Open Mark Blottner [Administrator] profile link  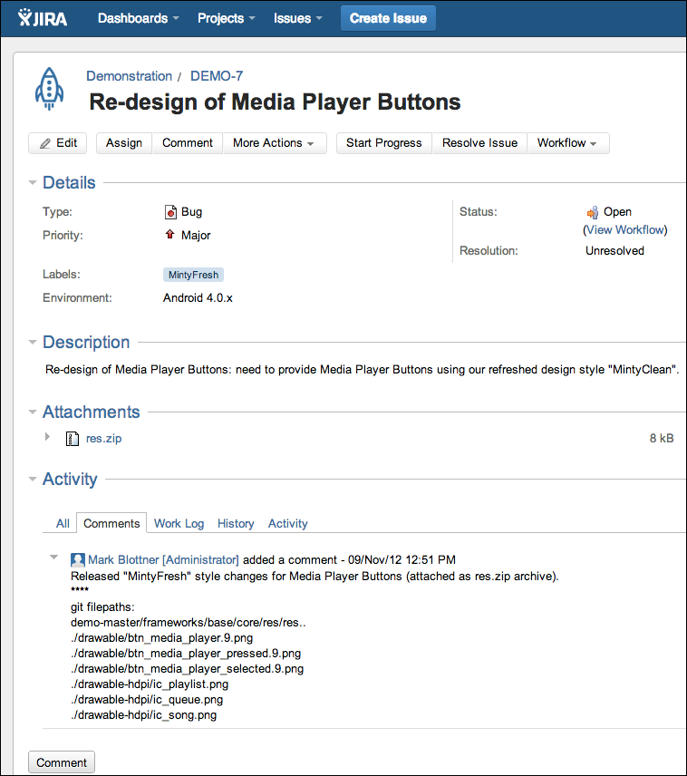(163, 559)
